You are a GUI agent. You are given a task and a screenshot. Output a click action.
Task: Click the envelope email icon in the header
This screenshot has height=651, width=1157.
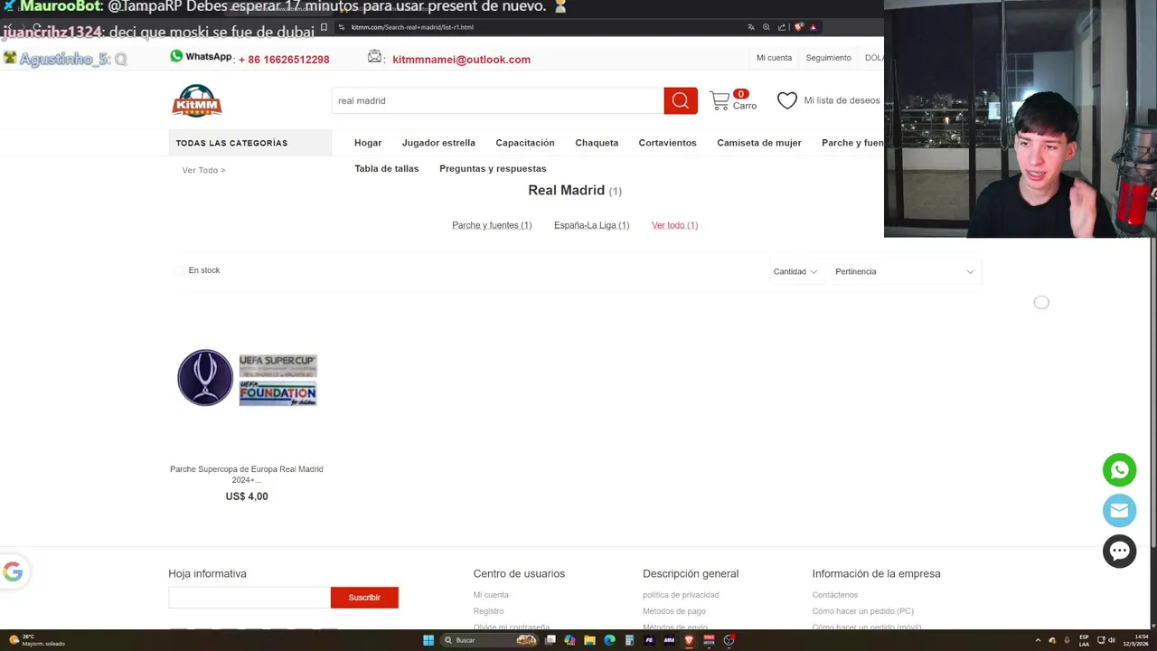[x=375, y=57]
